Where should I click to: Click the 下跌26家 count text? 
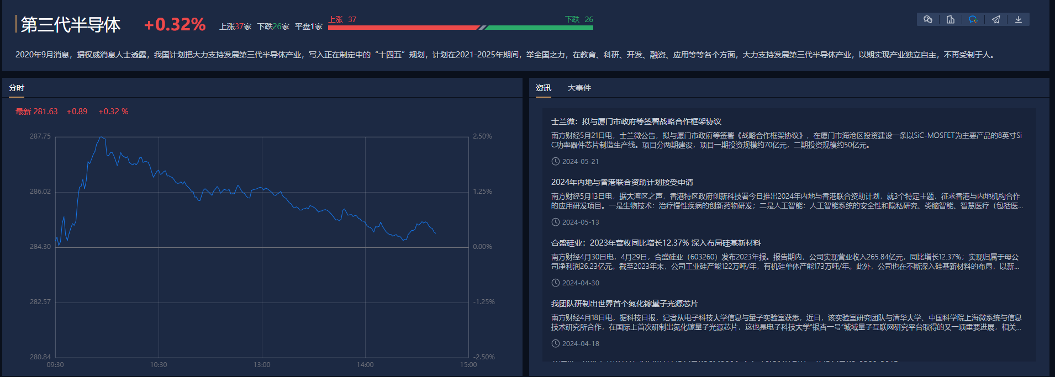[273, 26]
